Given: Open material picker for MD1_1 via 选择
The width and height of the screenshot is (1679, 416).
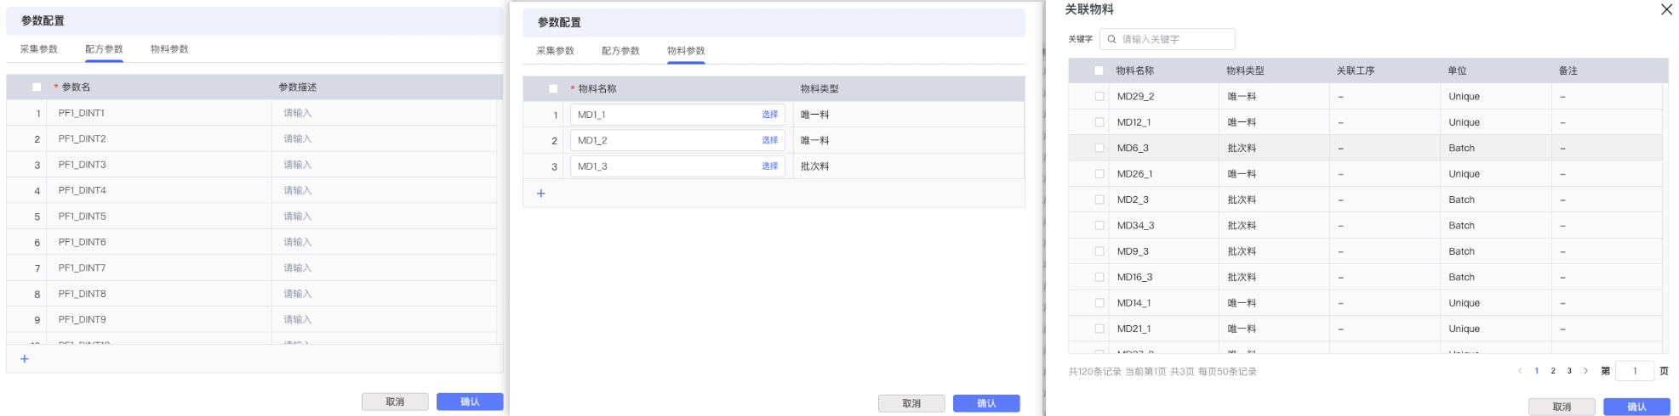Looking at the screenshot, I should pos(769,115).
